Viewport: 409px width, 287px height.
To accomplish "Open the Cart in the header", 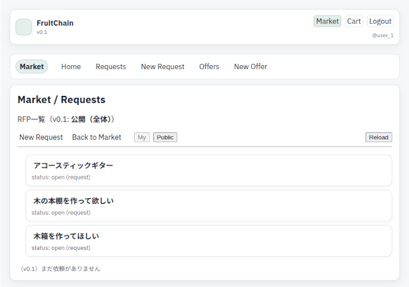I will pyautogui.click(x=354, y=21).
